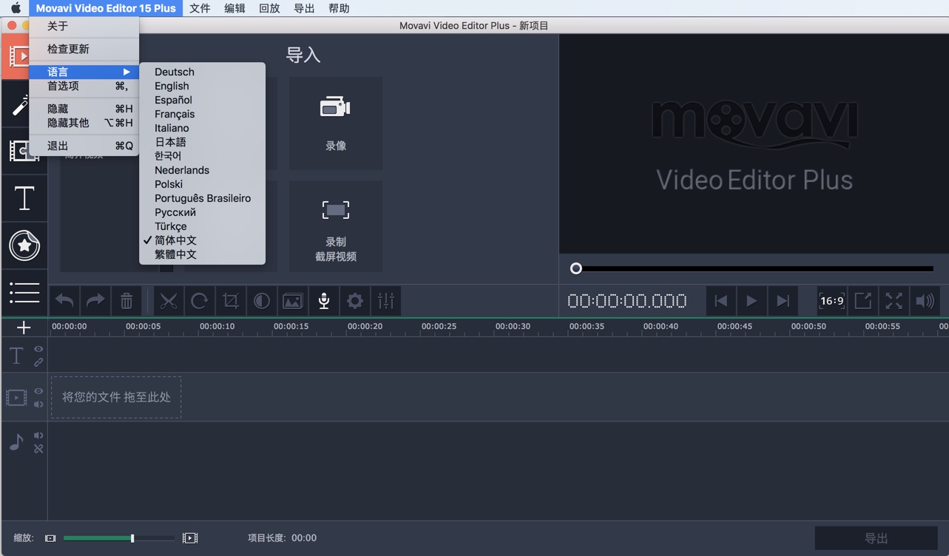Open the Transitions panel

click(x=24, y=152)
